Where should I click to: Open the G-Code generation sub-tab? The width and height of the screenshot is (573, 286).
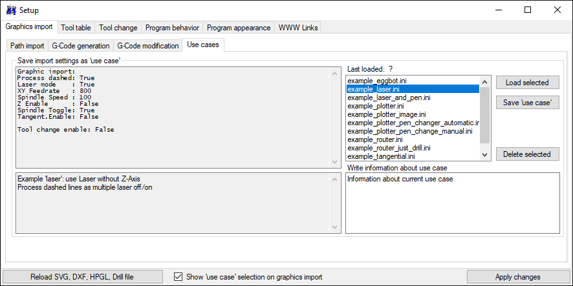(80, 46)
